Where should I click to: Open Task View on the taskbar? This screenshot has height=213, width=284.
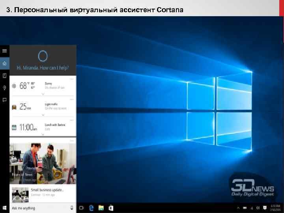click(x=82, y=208)
